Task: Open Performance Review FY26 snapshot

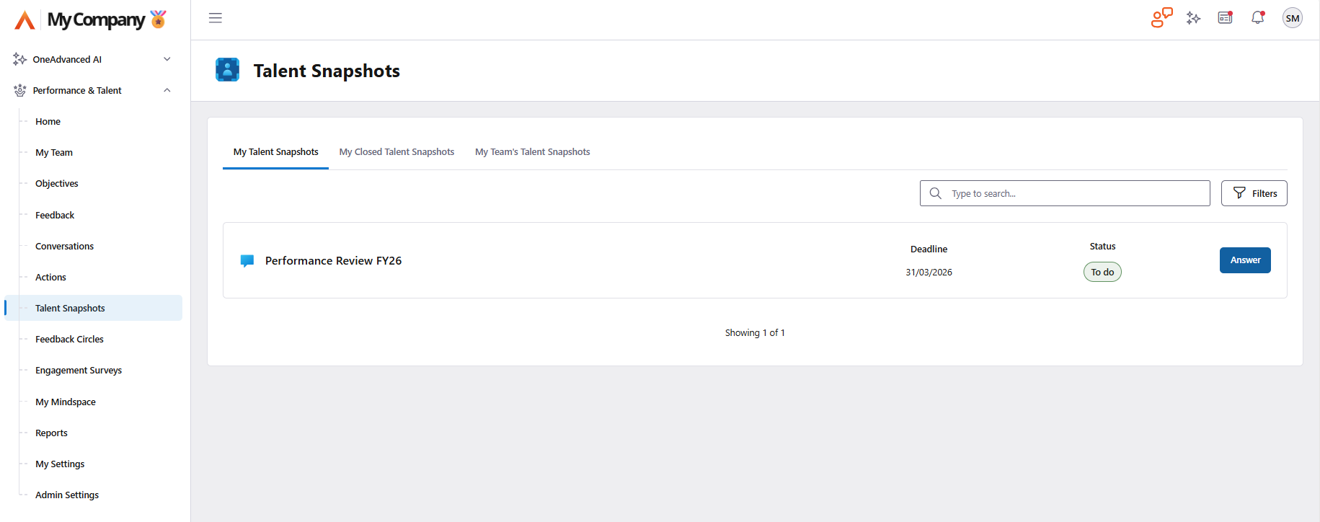Action: click(333, 261)
